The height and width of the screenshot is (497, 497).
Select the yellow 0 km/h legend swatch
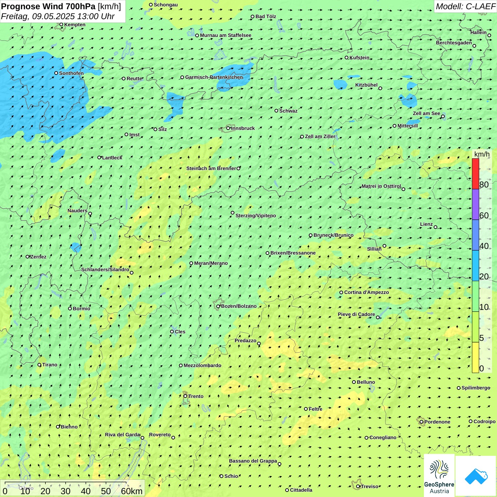(475, 357)
